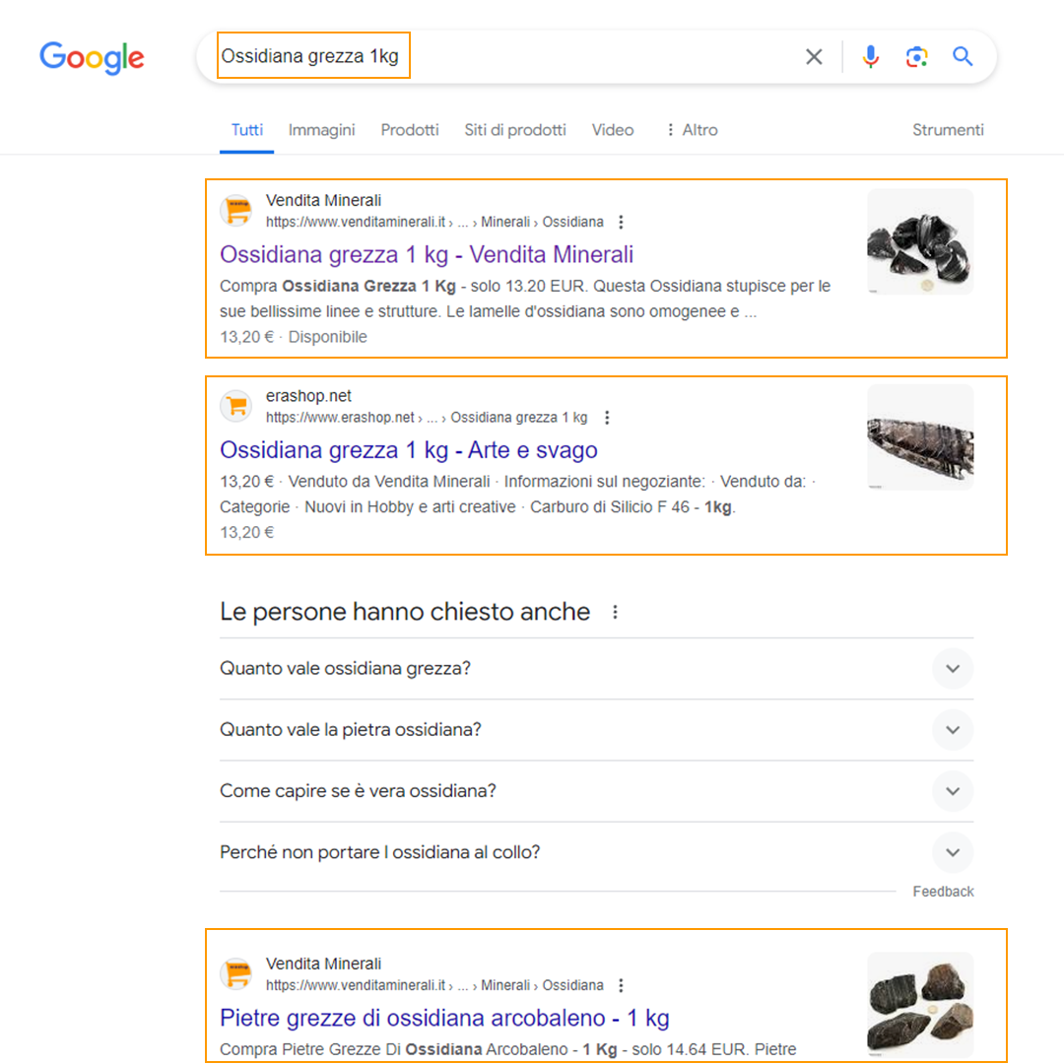Open the Altro dropdown menu
The height and width of the screenshot is (1064, 1064).
pos(692,130)
